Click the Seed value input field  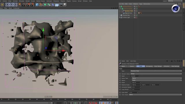[x=135, y=76]
